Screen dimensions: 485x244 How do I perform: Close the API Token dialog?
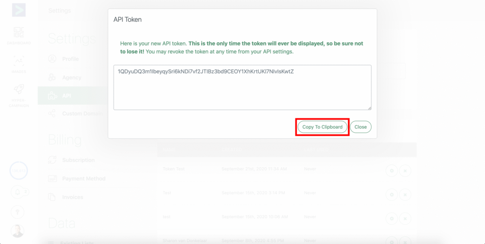click(360, 127)
